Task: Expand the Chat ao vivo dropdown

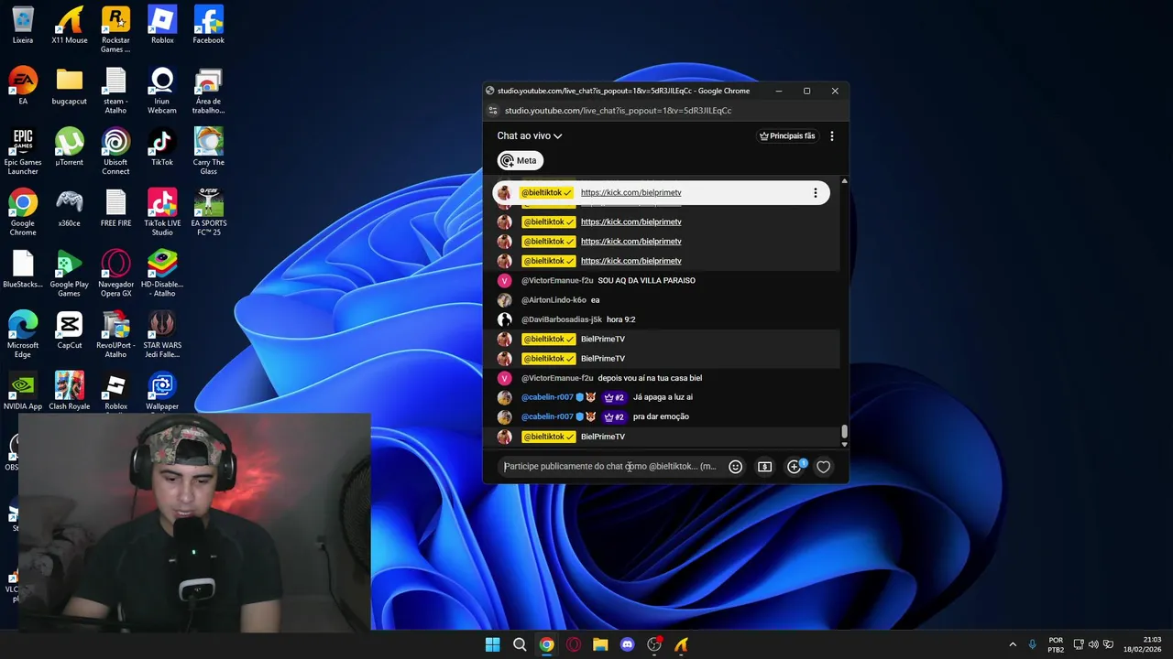Action: (x=530, y=136)
